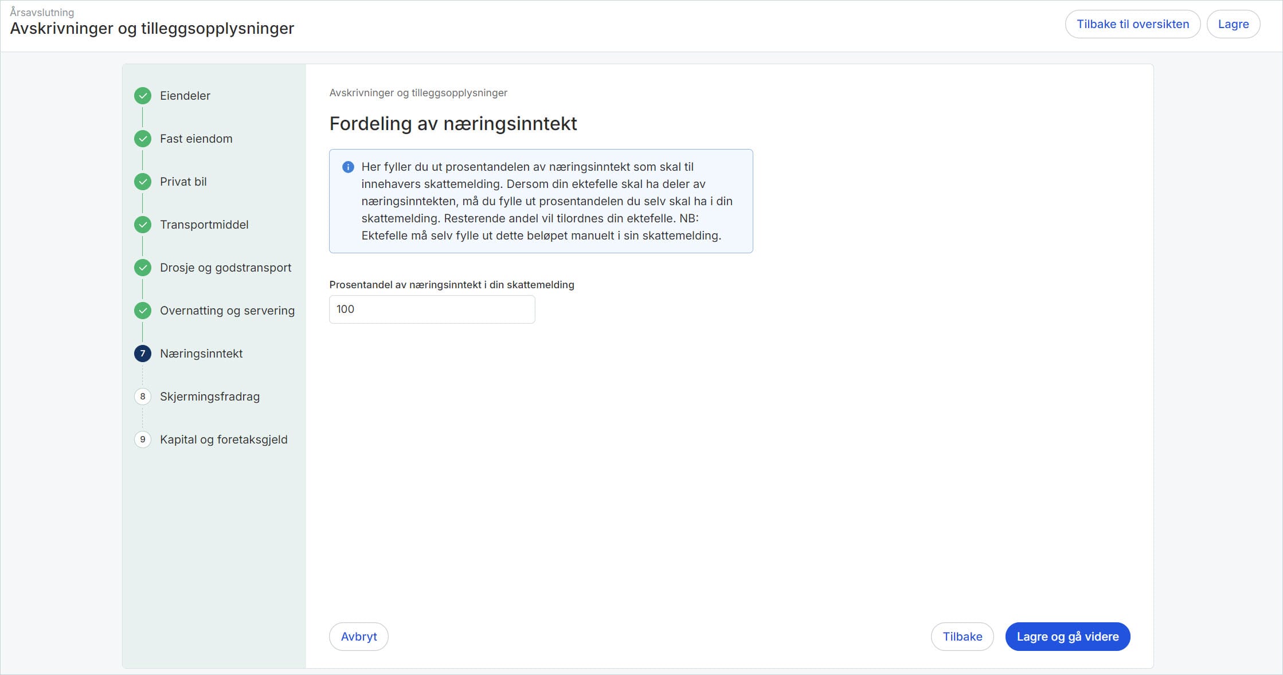Image resolution: width=1283 pixels, height=675 pixels.
Task: Select the Næringsinntekt step label
Action: pos(201,354)
